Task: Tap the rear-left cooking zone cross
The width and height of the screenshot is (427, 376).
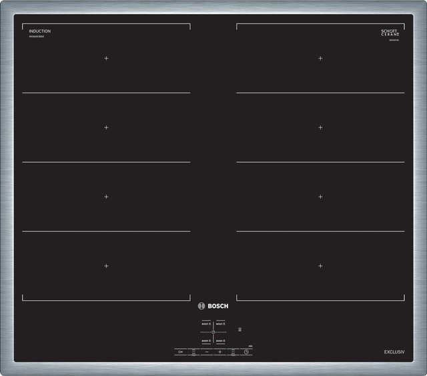Action: pos(106,58)
